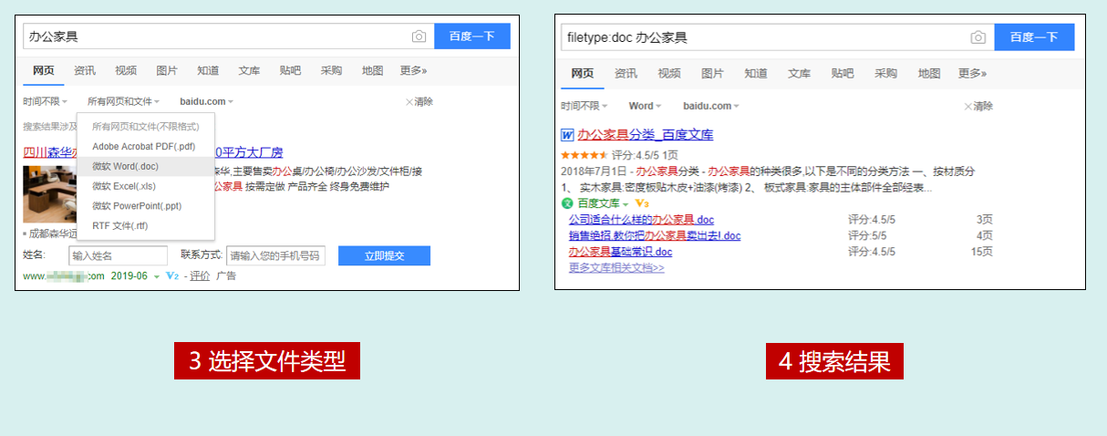Switch to 资讯 tab in the 办公家具 search
This screenshot has height=436, width=1107.
point(85,70)
